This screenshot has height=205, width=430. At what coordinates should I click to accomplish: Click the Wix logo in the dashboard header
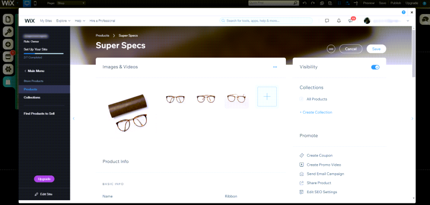point(30,21)
